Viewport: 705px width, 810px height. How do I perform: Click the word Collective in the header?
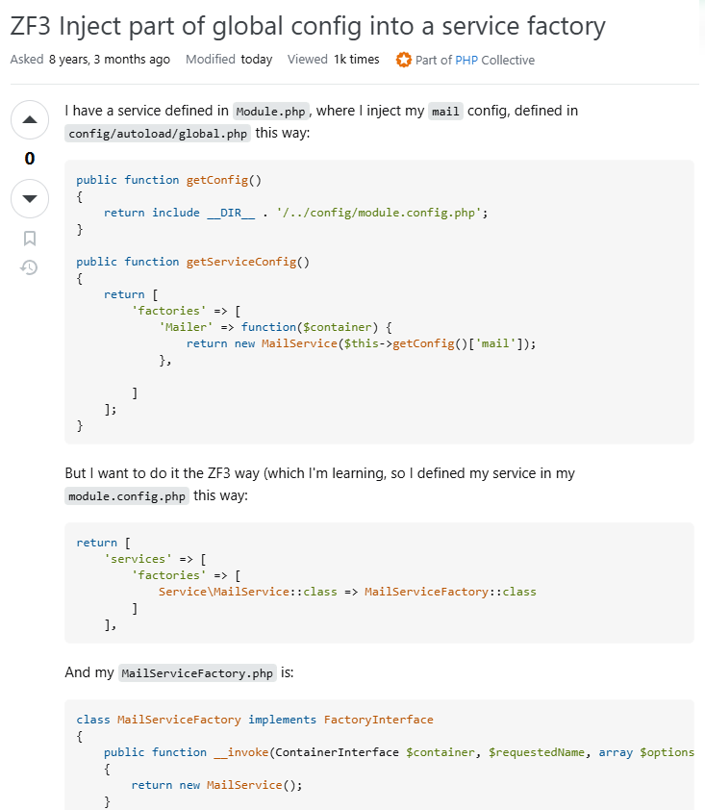point(508,60)
